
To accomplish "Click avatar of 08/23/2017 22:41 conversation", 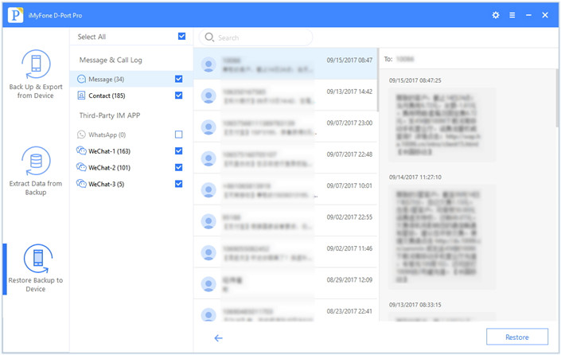I will coord(208,314).
